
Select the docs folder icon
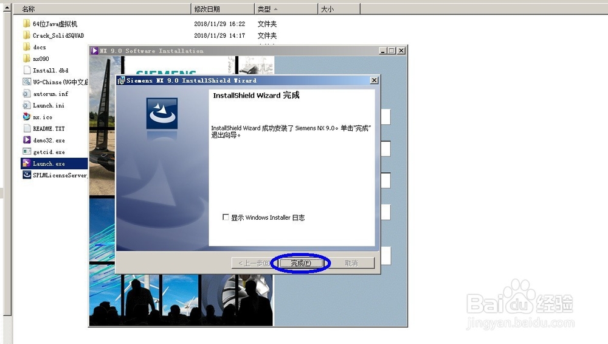[x=26, y=47]
